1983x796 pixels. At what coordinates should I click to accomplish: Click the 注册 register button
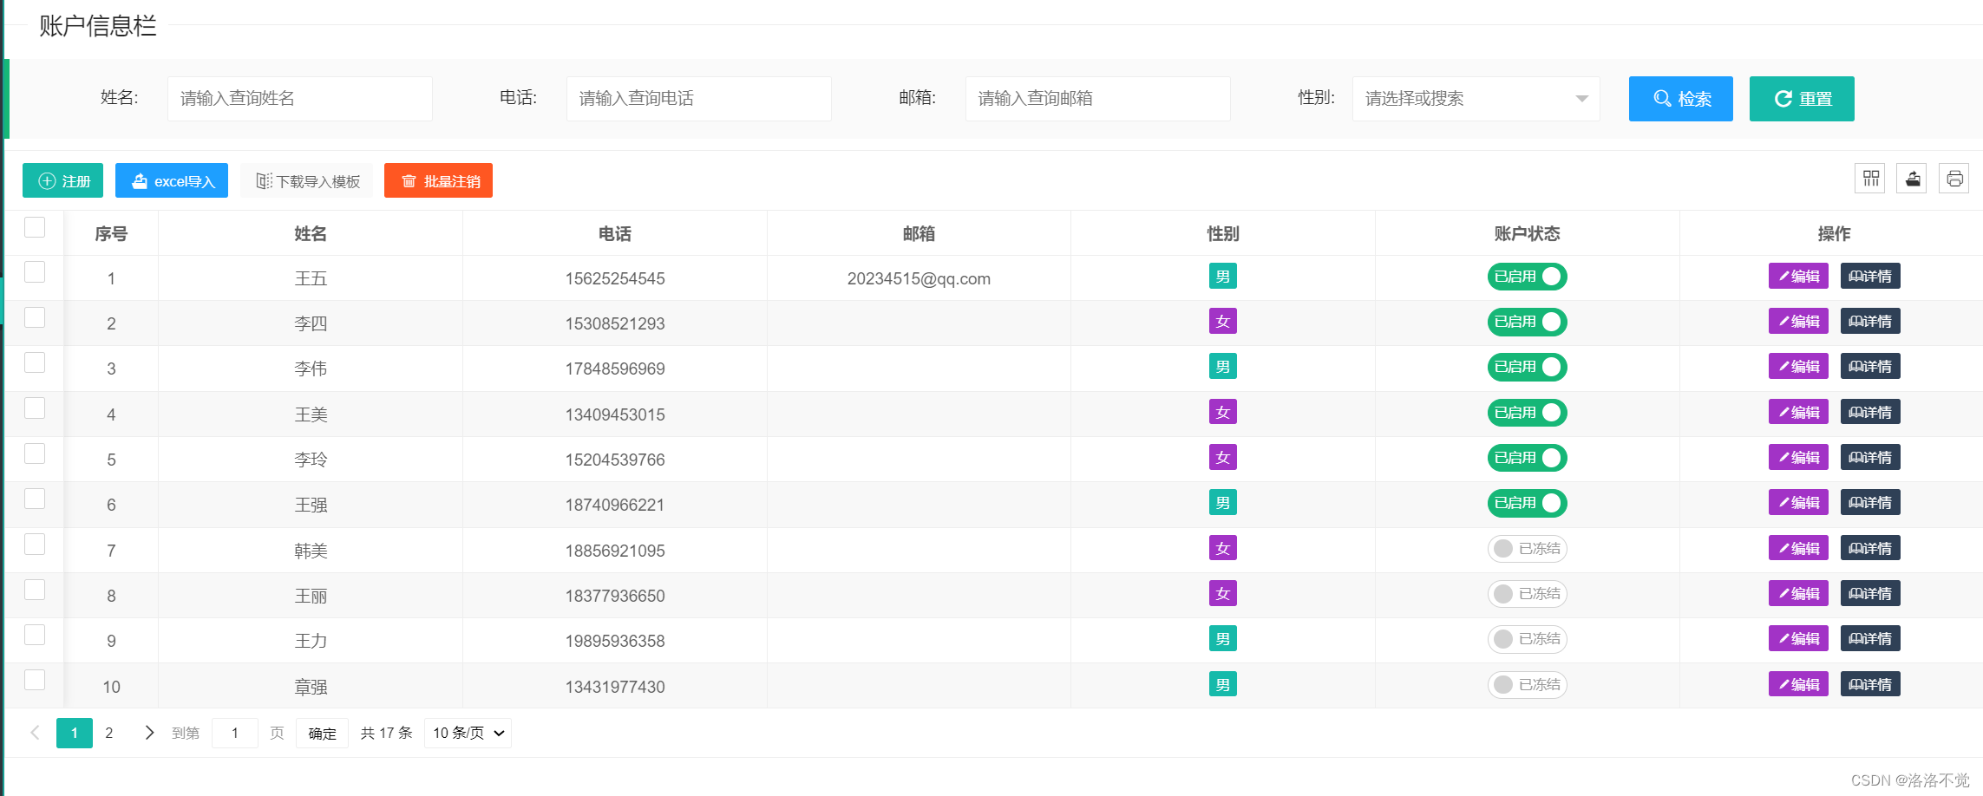click(62, 180)
